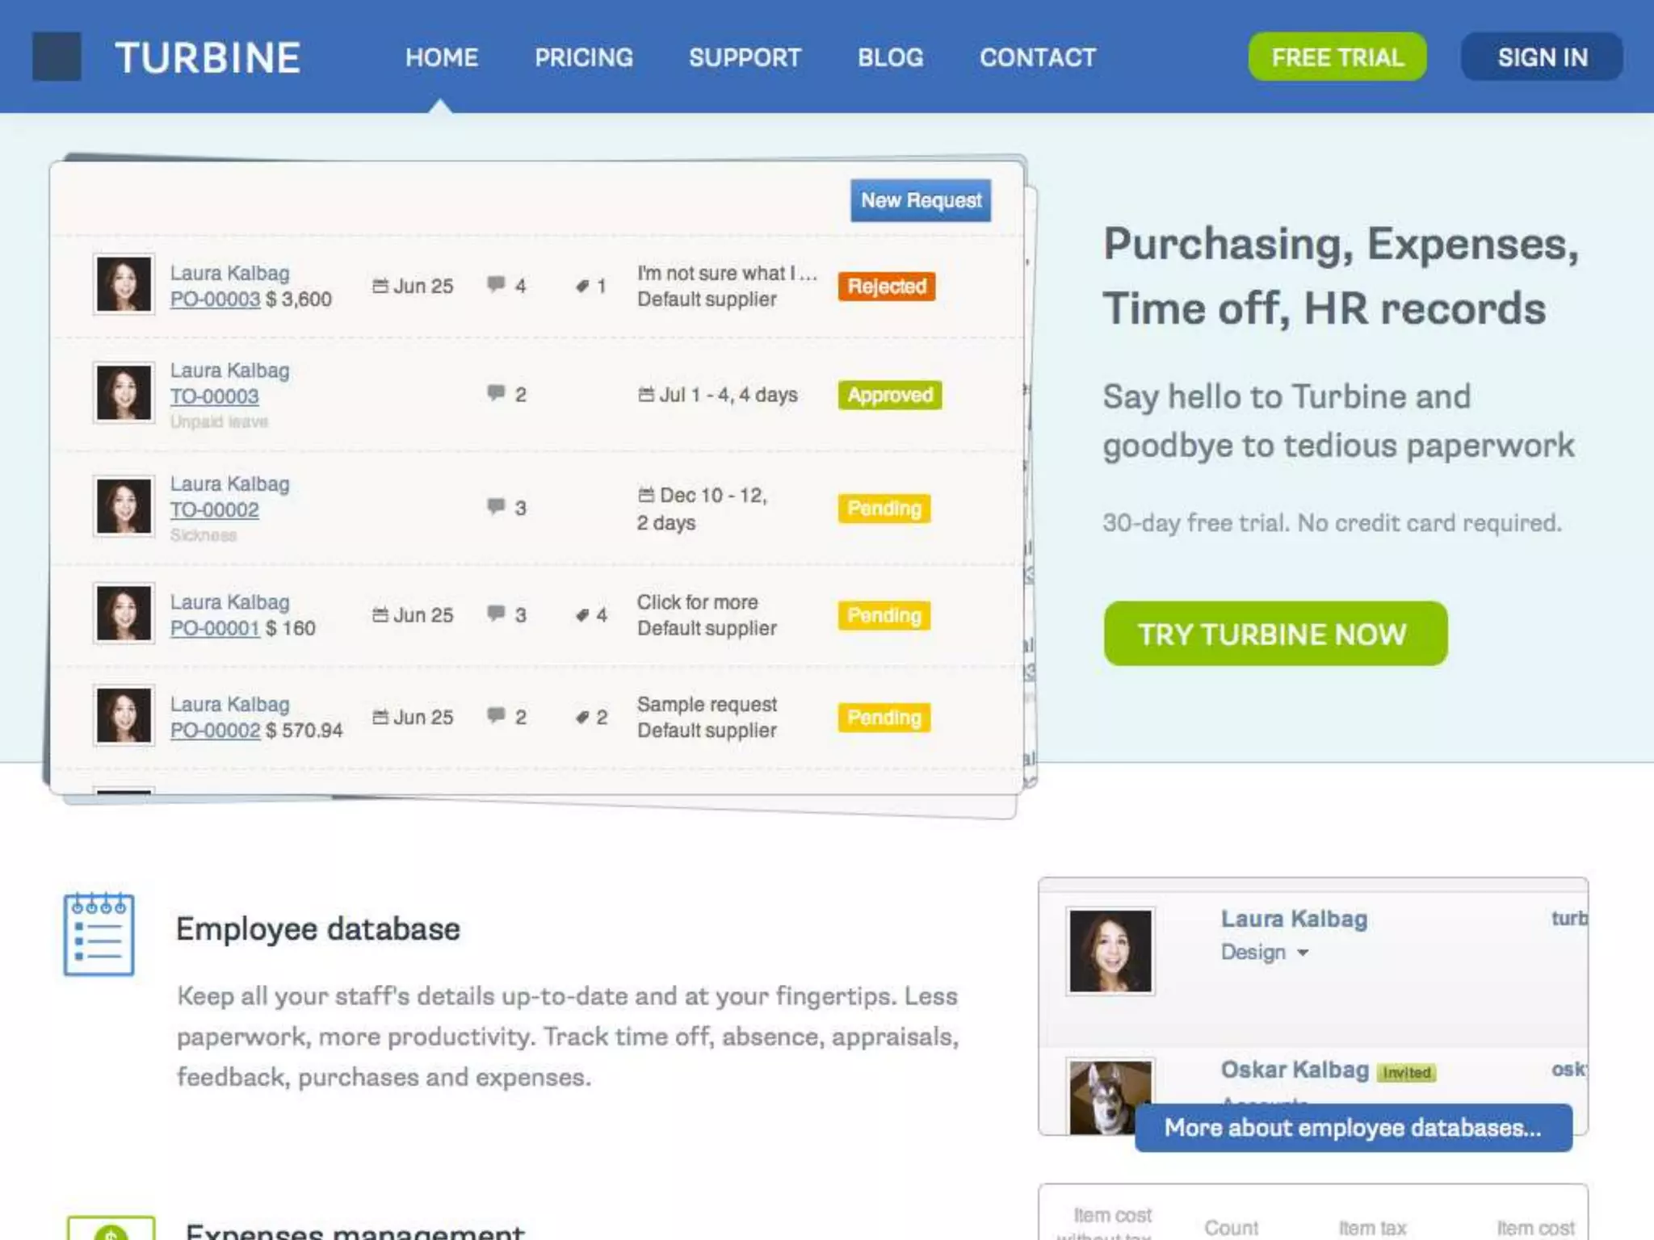Open the Blog navigation link
The image size is (1654, 1240).
pyautogui.click(x=890, y=57)
